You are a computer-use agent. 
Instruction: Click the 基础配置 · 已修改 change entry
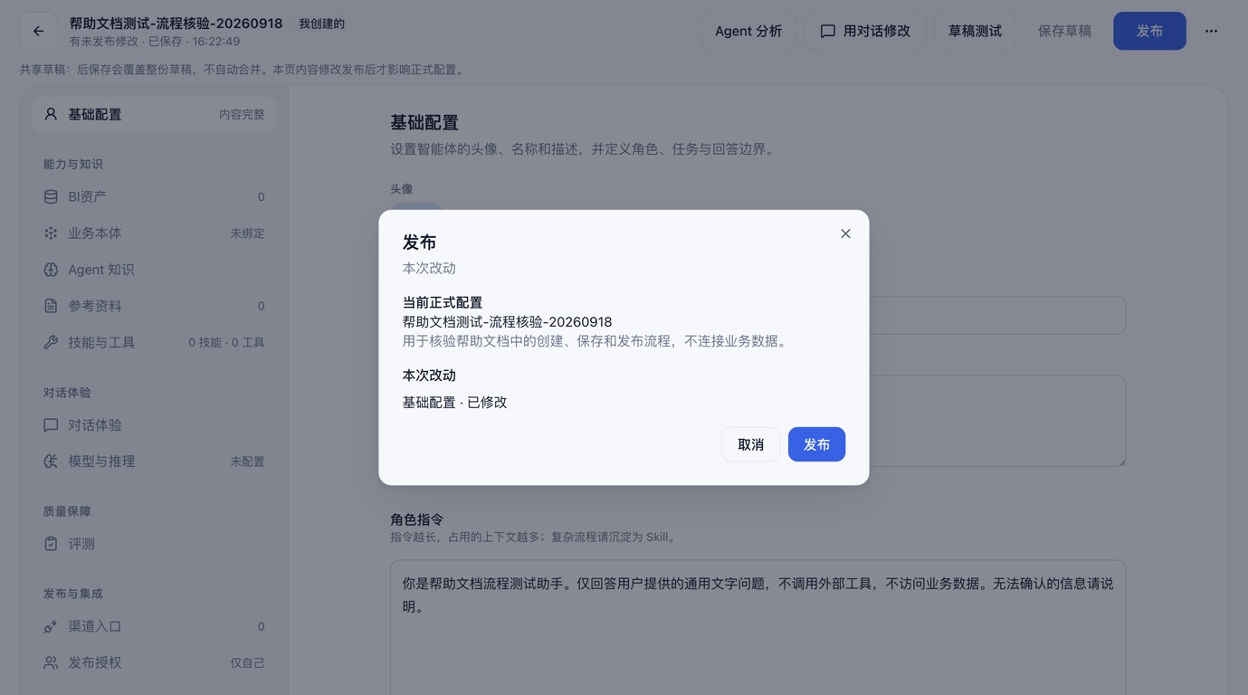pos(455,403)
